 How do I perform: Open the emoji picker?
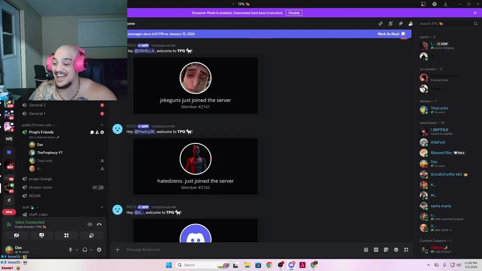(396, 250)
